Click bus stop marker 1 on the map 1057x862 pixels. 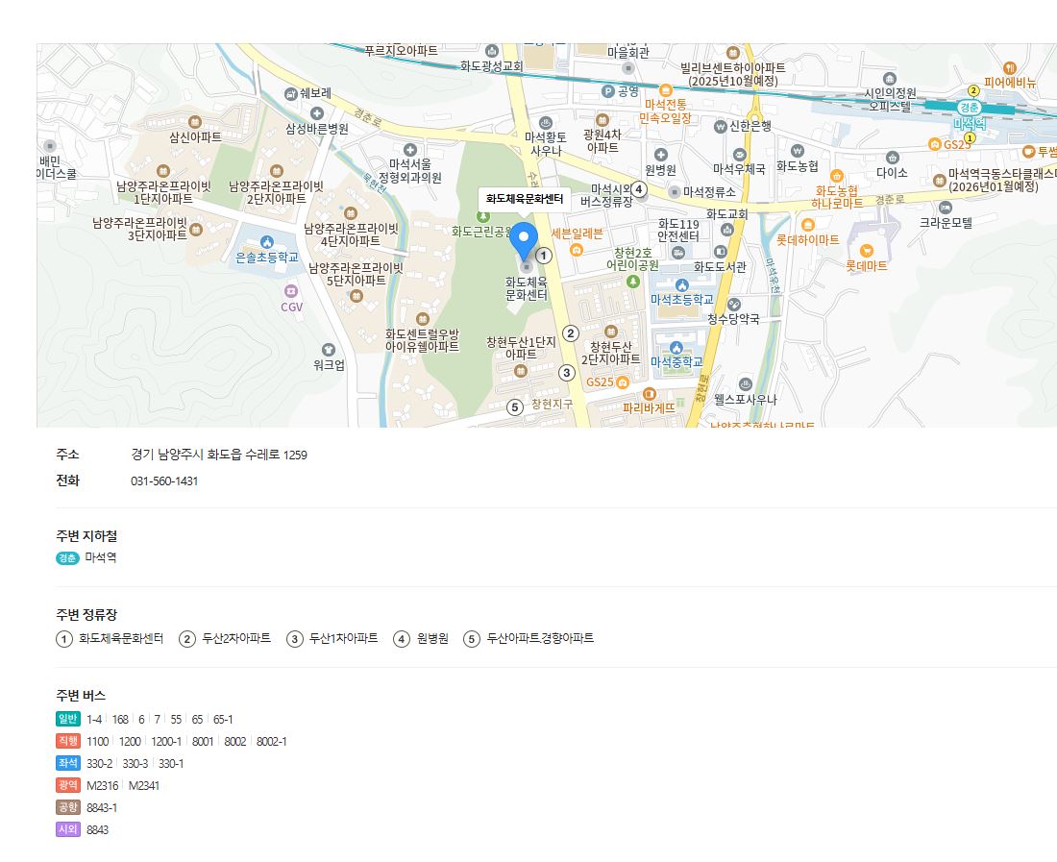544,256
